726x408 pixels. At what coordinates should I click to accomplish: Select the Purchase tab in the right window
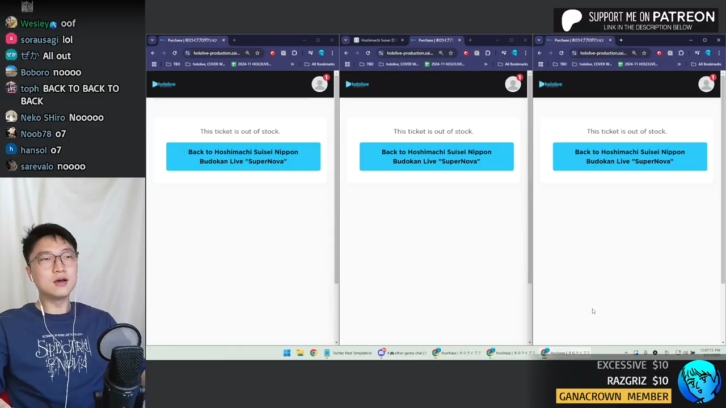point(580,40)
